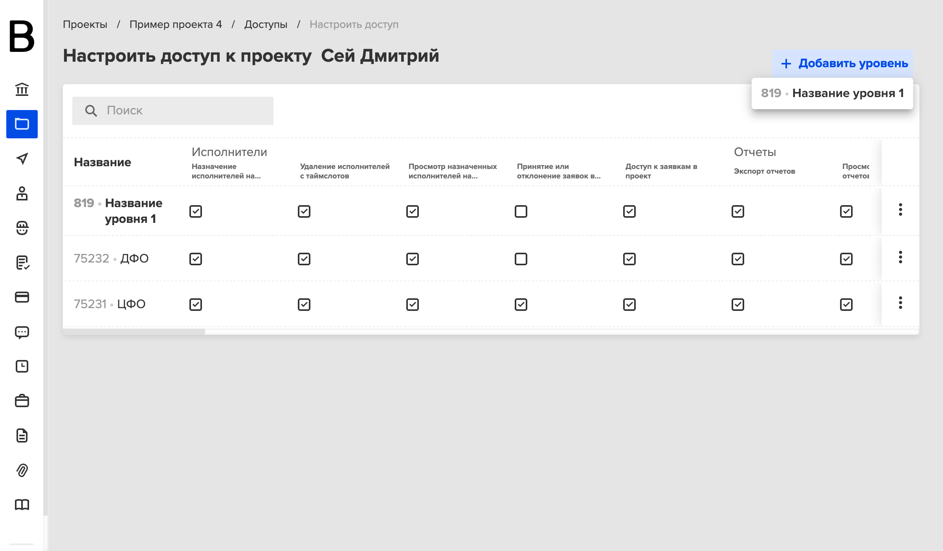Uncheck Просмотр назначенных исполнителей for ДФО row
Viewport: 943px width, 551px height.
(413, 259)
